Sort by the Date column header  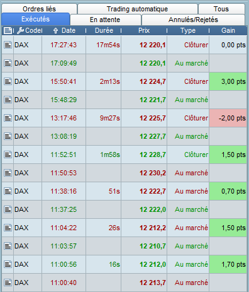pyautogui.click(x=69, y=31)
